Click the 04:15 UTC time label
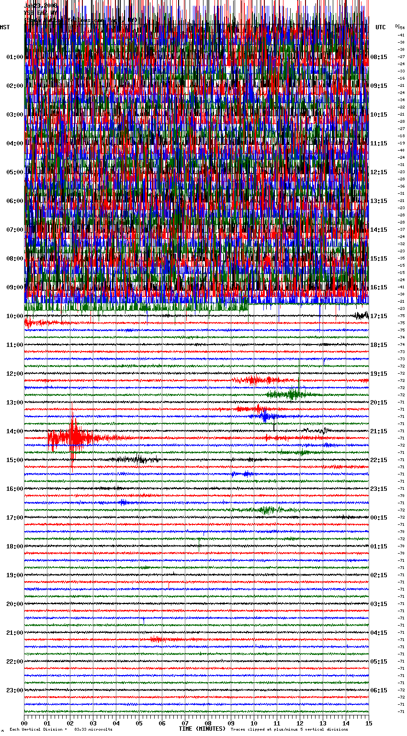The width and height of the screenshot is (407, 736). point(379,633)
